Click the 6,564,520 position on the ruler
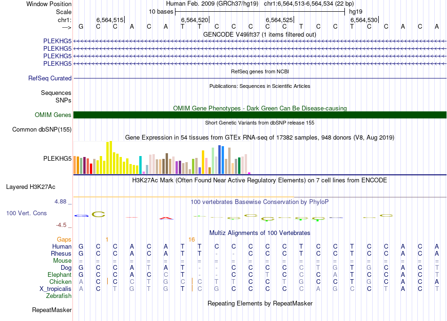Image resolution: width=447 pixels, height=321 pixels. tap(194, 20)
